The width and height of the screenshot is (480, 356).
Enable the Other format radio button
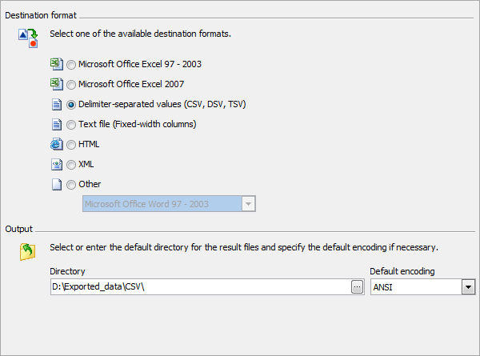click(72, 185)
